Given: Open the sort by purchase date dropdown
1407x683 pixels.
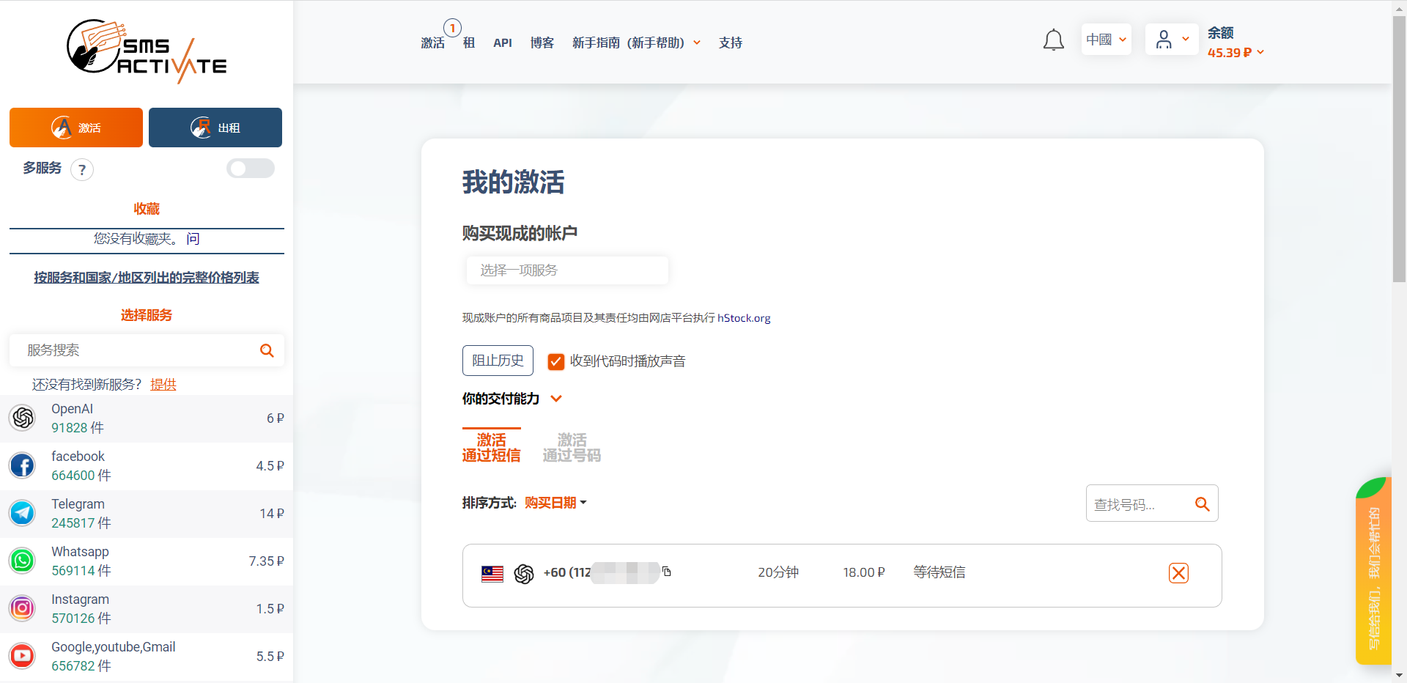Looking at the screenshot, I should click(x=555, y=503).
